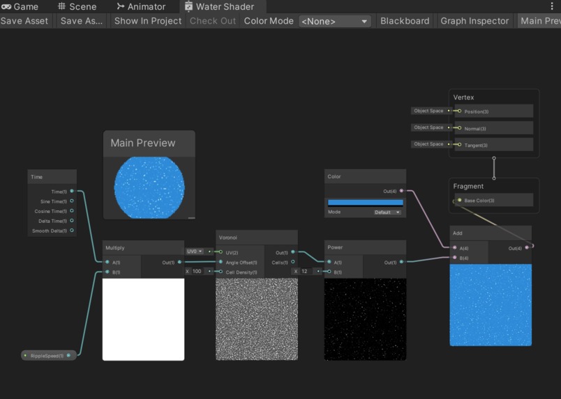This screenshot has width=561, height=399.
Task: Click Object Space label beside Tangent(3)
Action: click(428, 144)
